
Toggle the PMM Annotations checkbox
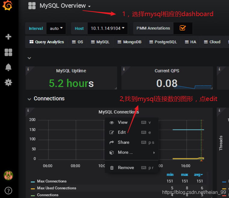(183, 28)
